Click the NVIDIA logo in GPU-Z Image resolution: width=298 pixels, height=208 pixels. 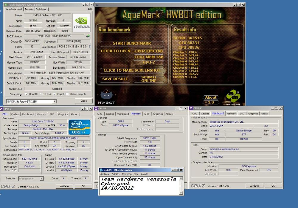(x=81, y=23)
